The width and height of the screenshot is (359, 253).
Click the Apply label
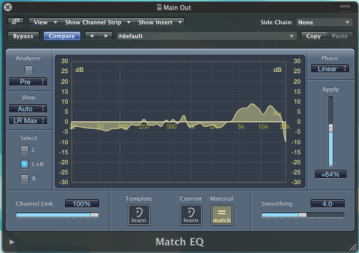pos(330,89)
